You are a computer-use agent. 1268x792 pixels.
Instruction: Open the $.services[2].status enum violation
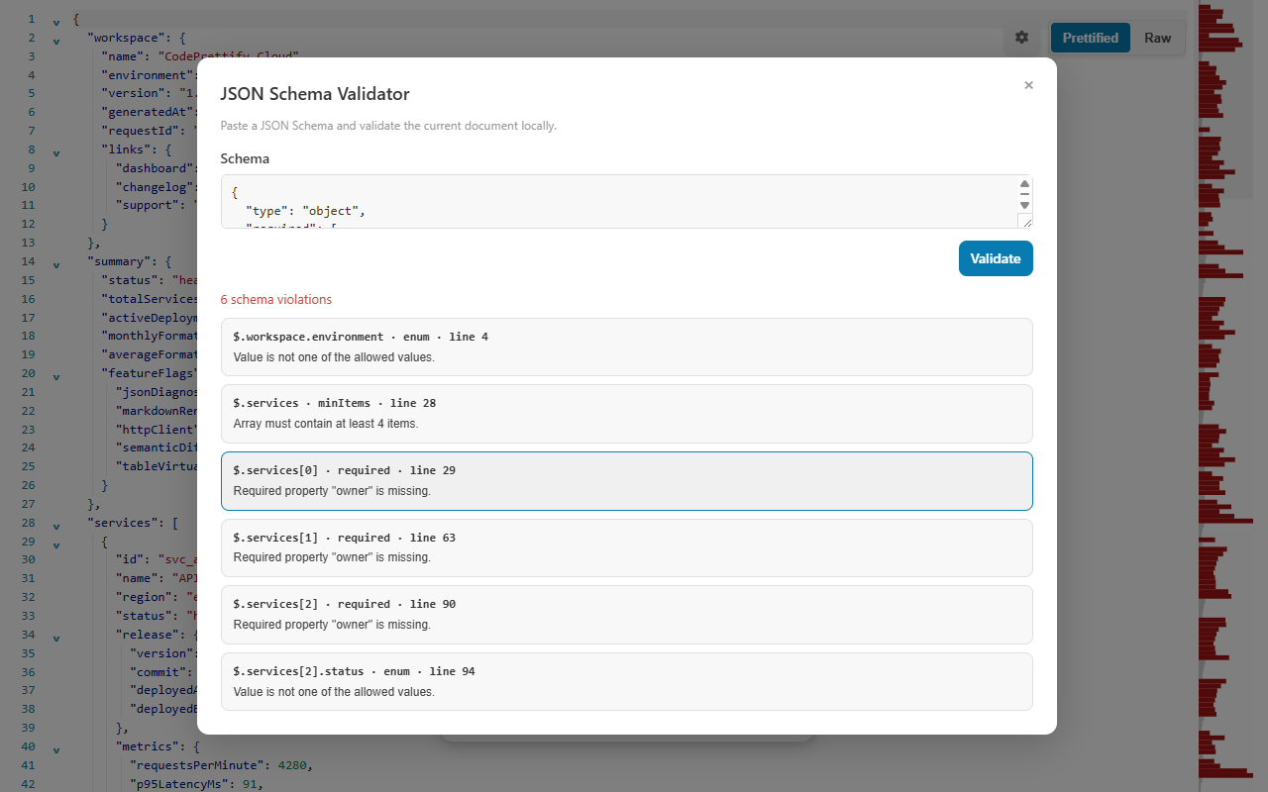click(x=627, y=681)
